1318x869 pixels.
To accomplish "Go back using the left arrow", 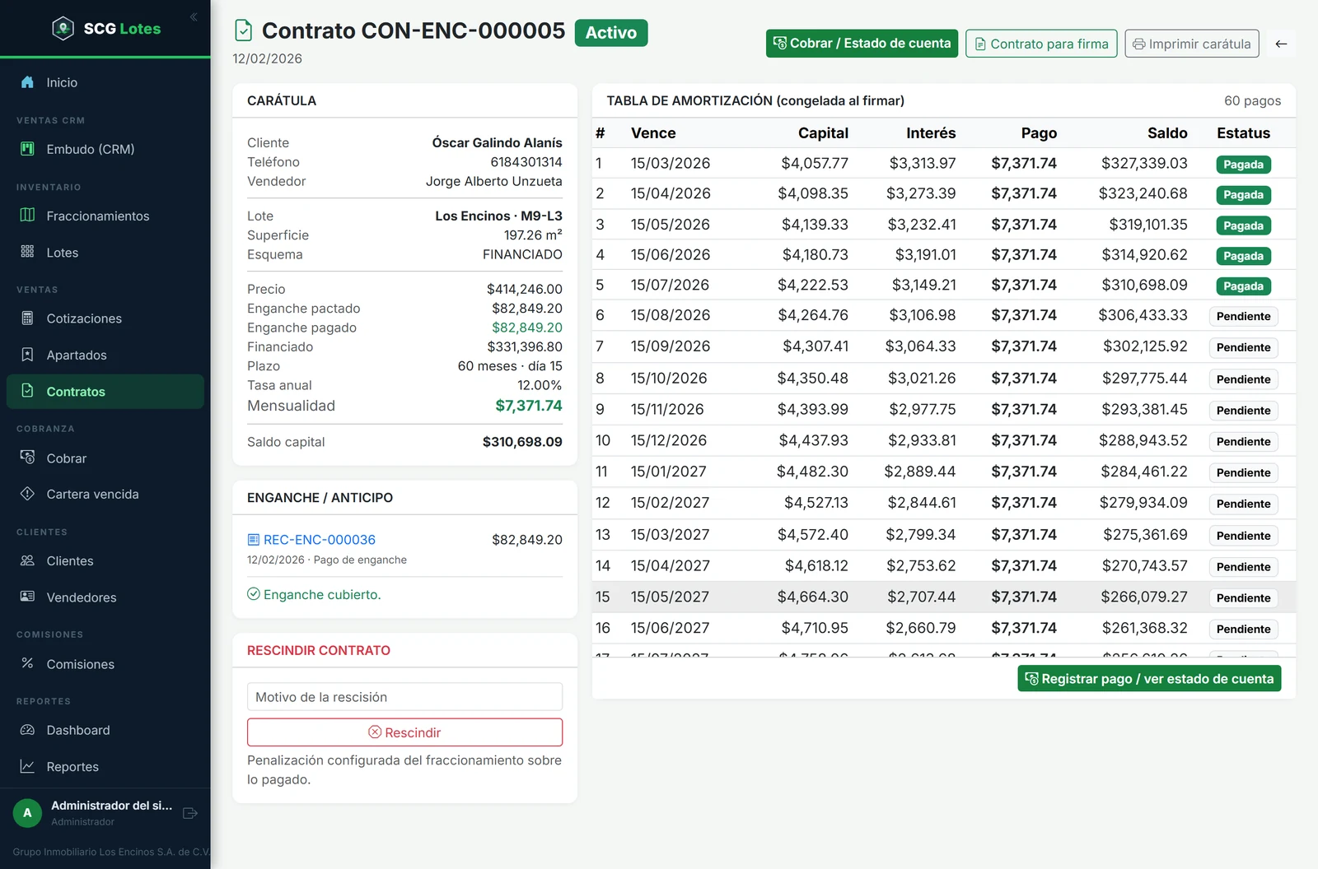I will click(1281, 44).
